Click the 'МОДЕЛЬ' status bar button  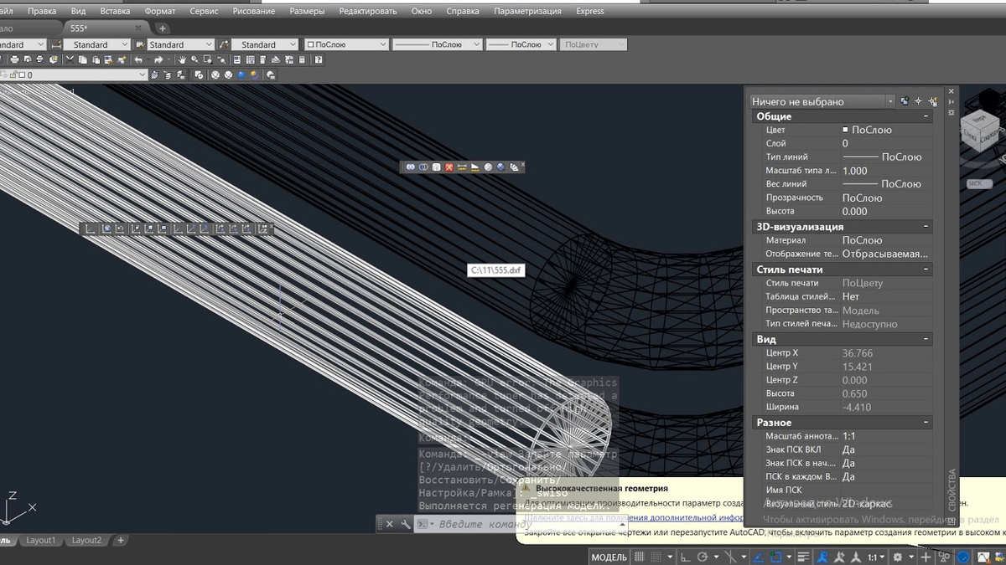click(x=609, y=557)
